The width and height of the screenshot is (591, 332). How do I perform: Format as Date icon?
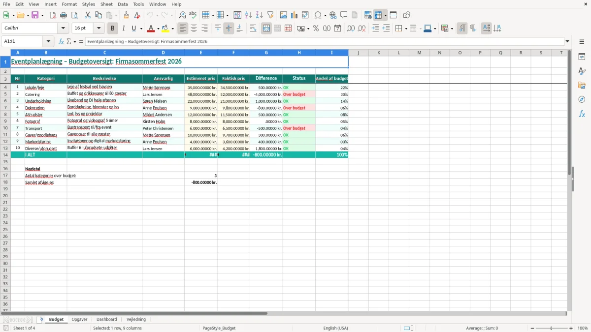tap(337, 29)
